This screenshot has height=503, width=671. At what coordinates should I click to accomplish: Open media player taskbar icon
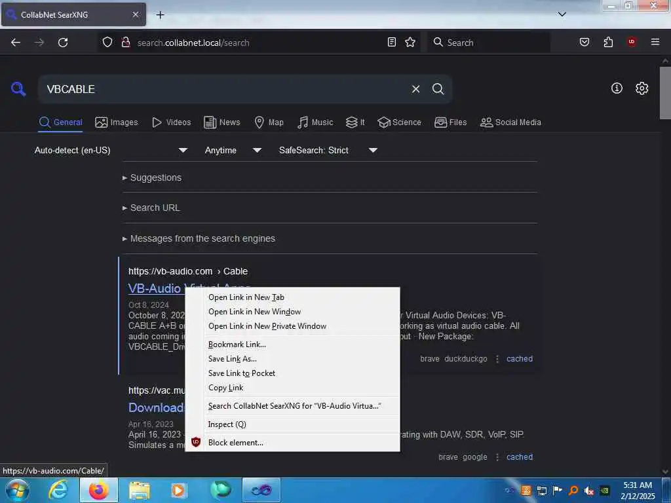pos(178,491)
